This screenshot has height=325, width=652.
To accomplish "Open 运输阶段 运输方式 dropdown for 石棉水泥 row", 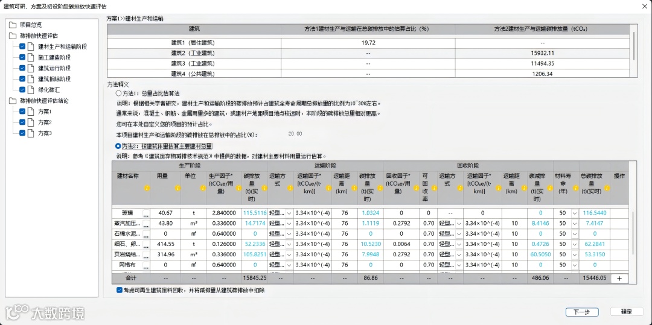I will [289, 234].
